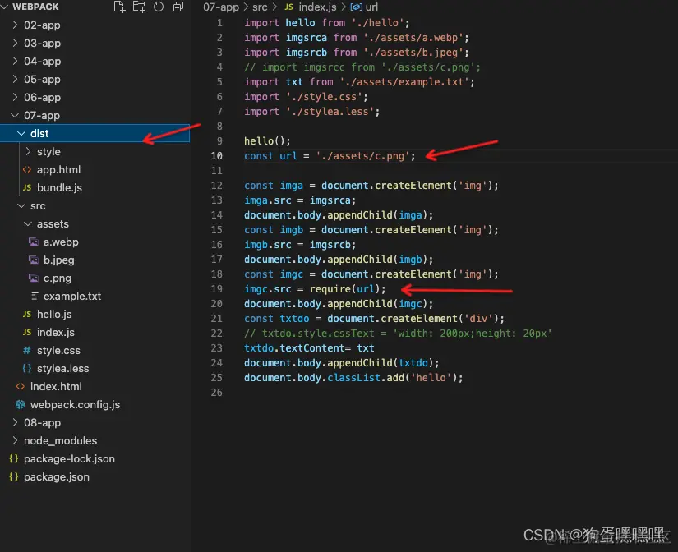
Task: Select index.js in the breadcrumb
Action: [x=317, y=7]
